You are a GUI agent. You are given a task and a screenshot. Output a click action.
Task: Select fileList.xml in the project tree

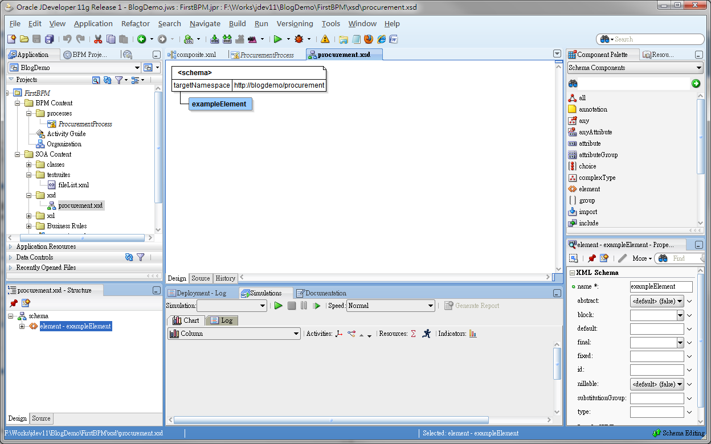click(73, 185)
